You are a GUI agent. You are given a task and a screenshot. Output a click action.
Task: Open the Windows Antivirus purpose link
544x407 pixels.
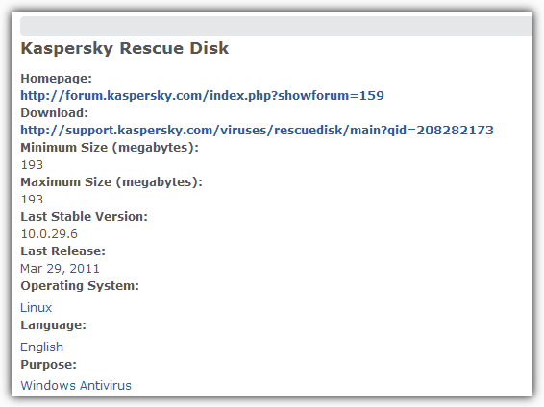coord(76,385)
